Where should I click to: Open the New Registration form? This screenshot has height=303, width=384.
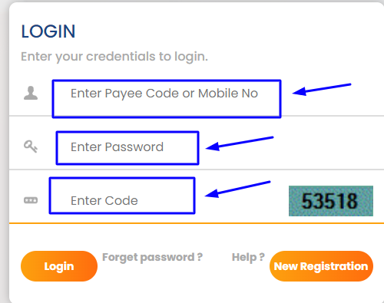(x=321, y=266)
